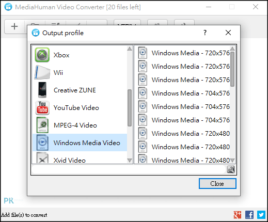Screen dimensions: 268x222
Task: Choose the Wii console profile
Action: click(80, 72)
